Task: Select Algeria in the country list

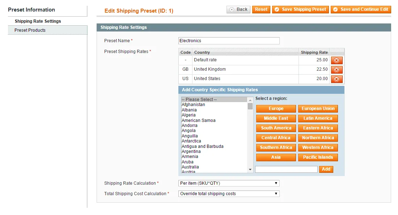Action: (214, 115)
